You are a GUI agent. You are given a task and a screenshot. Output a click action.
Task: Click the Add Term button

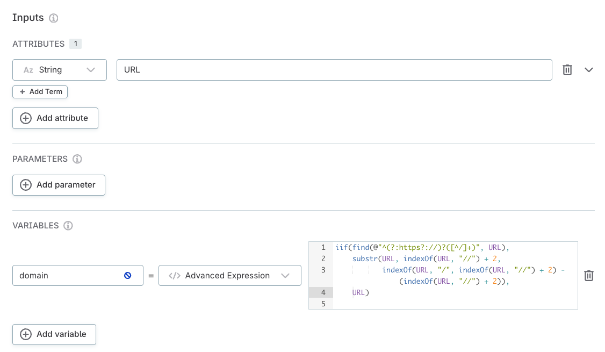point(40,91)
